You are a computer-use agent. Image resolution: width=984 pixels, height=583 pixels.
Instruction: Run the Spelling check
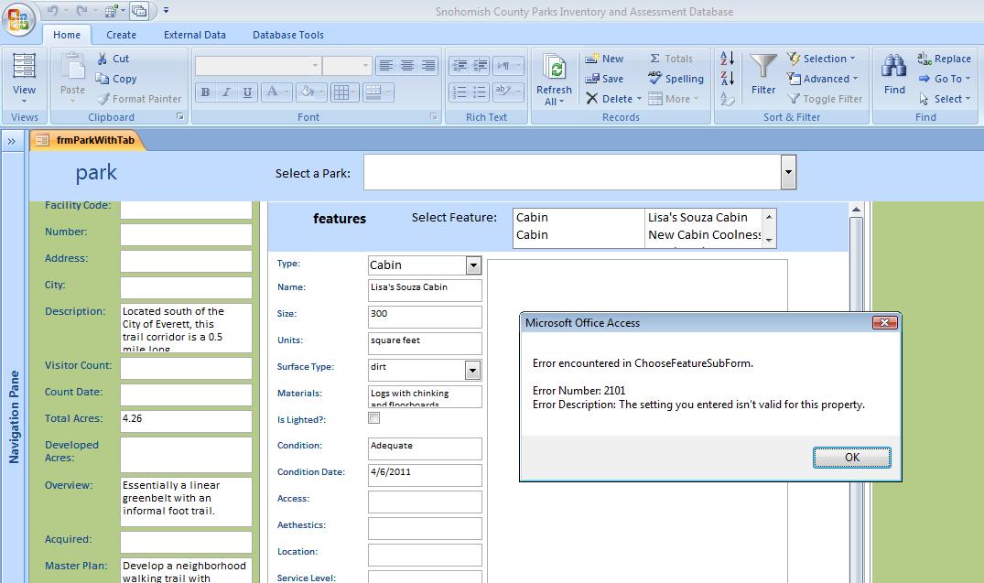coord(676,79)
